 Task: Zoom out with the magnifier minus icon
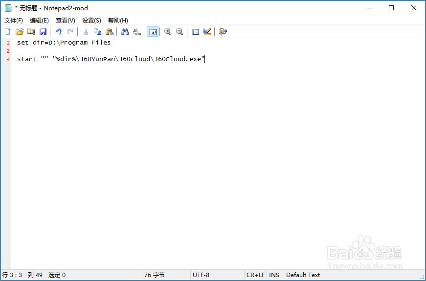(x=179, y=32)
